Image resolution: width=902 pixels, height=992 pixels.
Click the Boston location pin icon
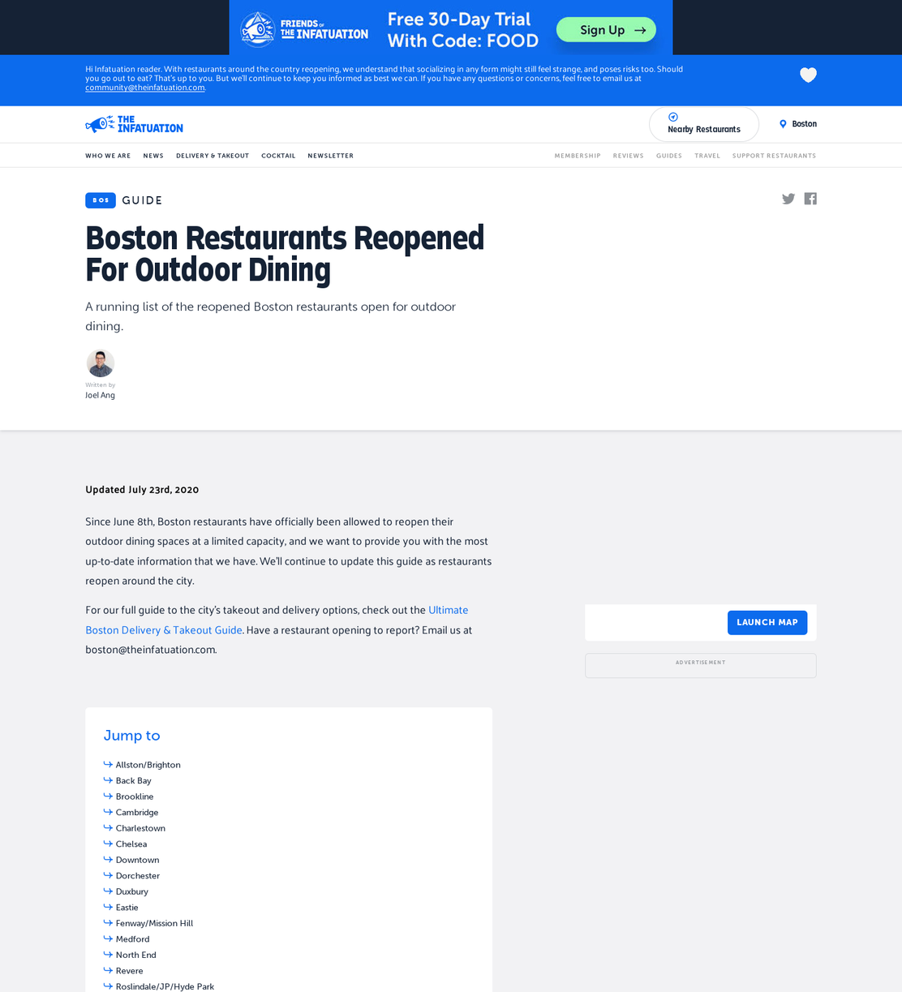(783, 124)
